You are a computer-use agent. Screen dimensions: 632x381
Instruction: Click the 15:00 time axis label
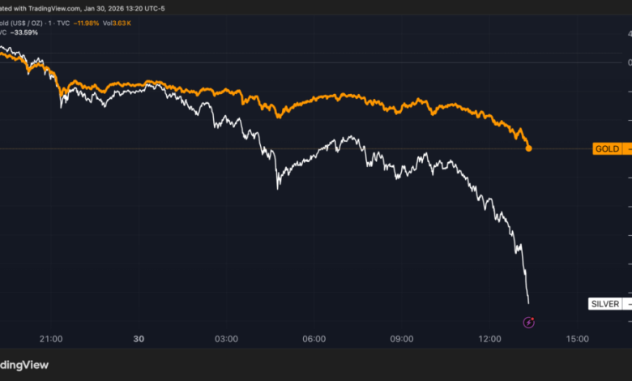577,339
